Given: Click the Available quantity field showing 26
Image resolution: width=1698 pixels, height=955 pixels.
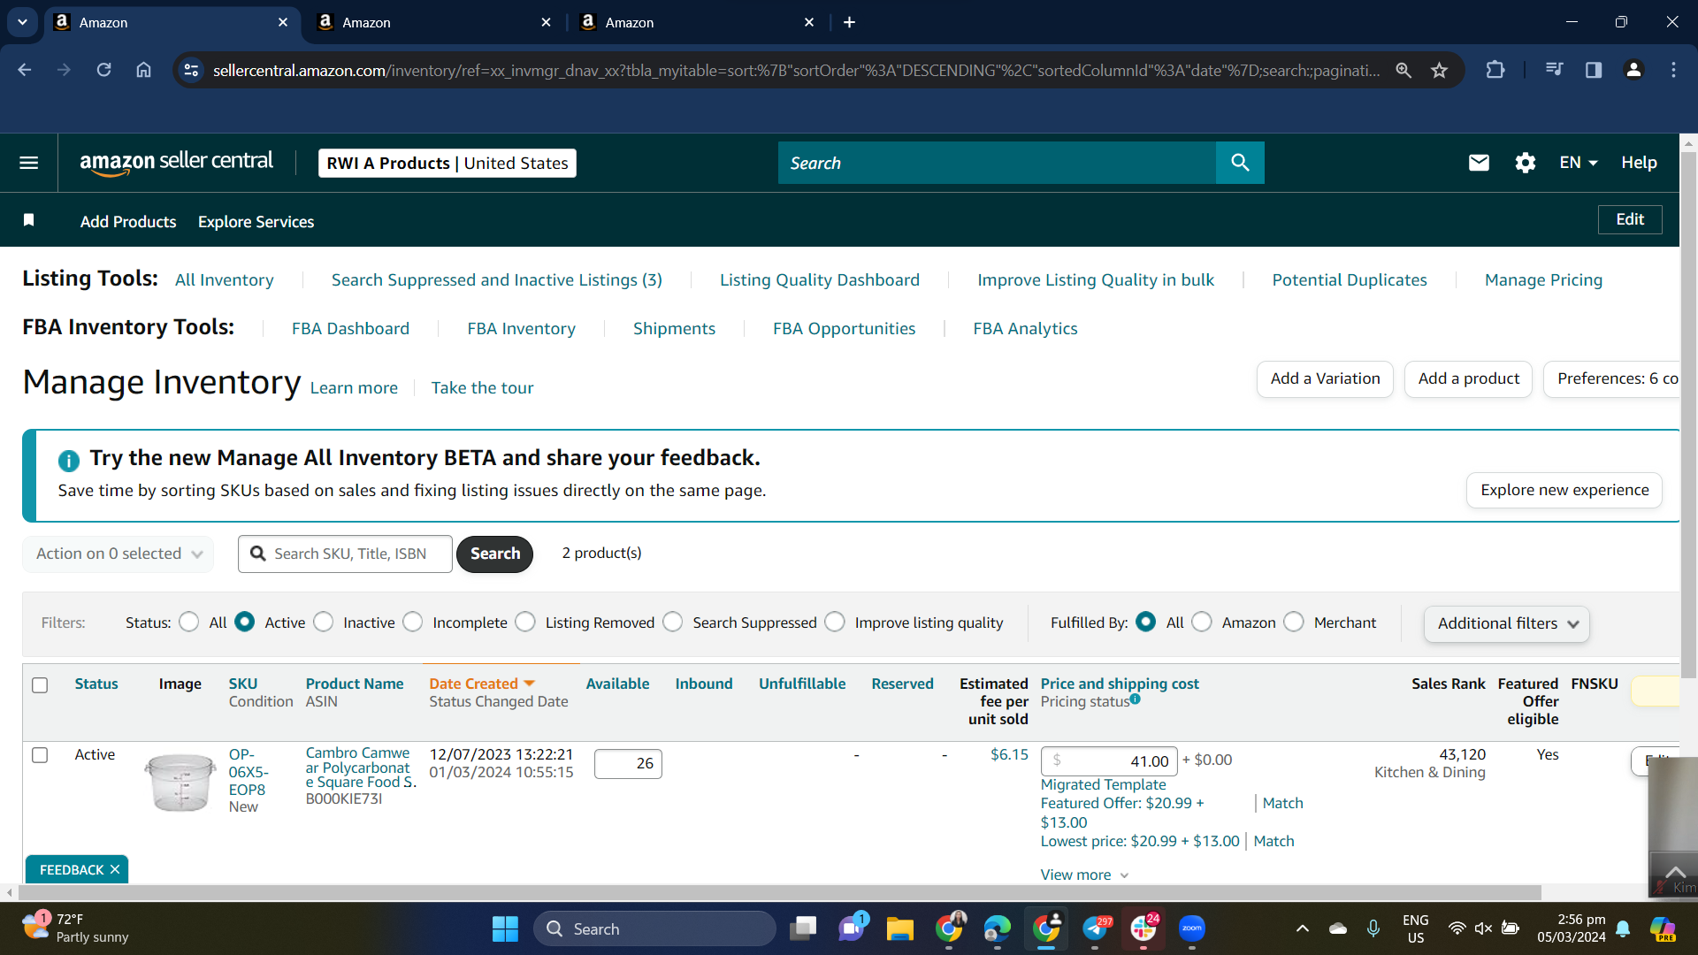Looking at the screenshot, I should click(628, 764).
